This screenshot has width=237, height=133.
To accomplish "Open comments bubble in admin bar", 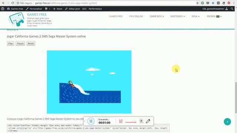I will [47, 9].
